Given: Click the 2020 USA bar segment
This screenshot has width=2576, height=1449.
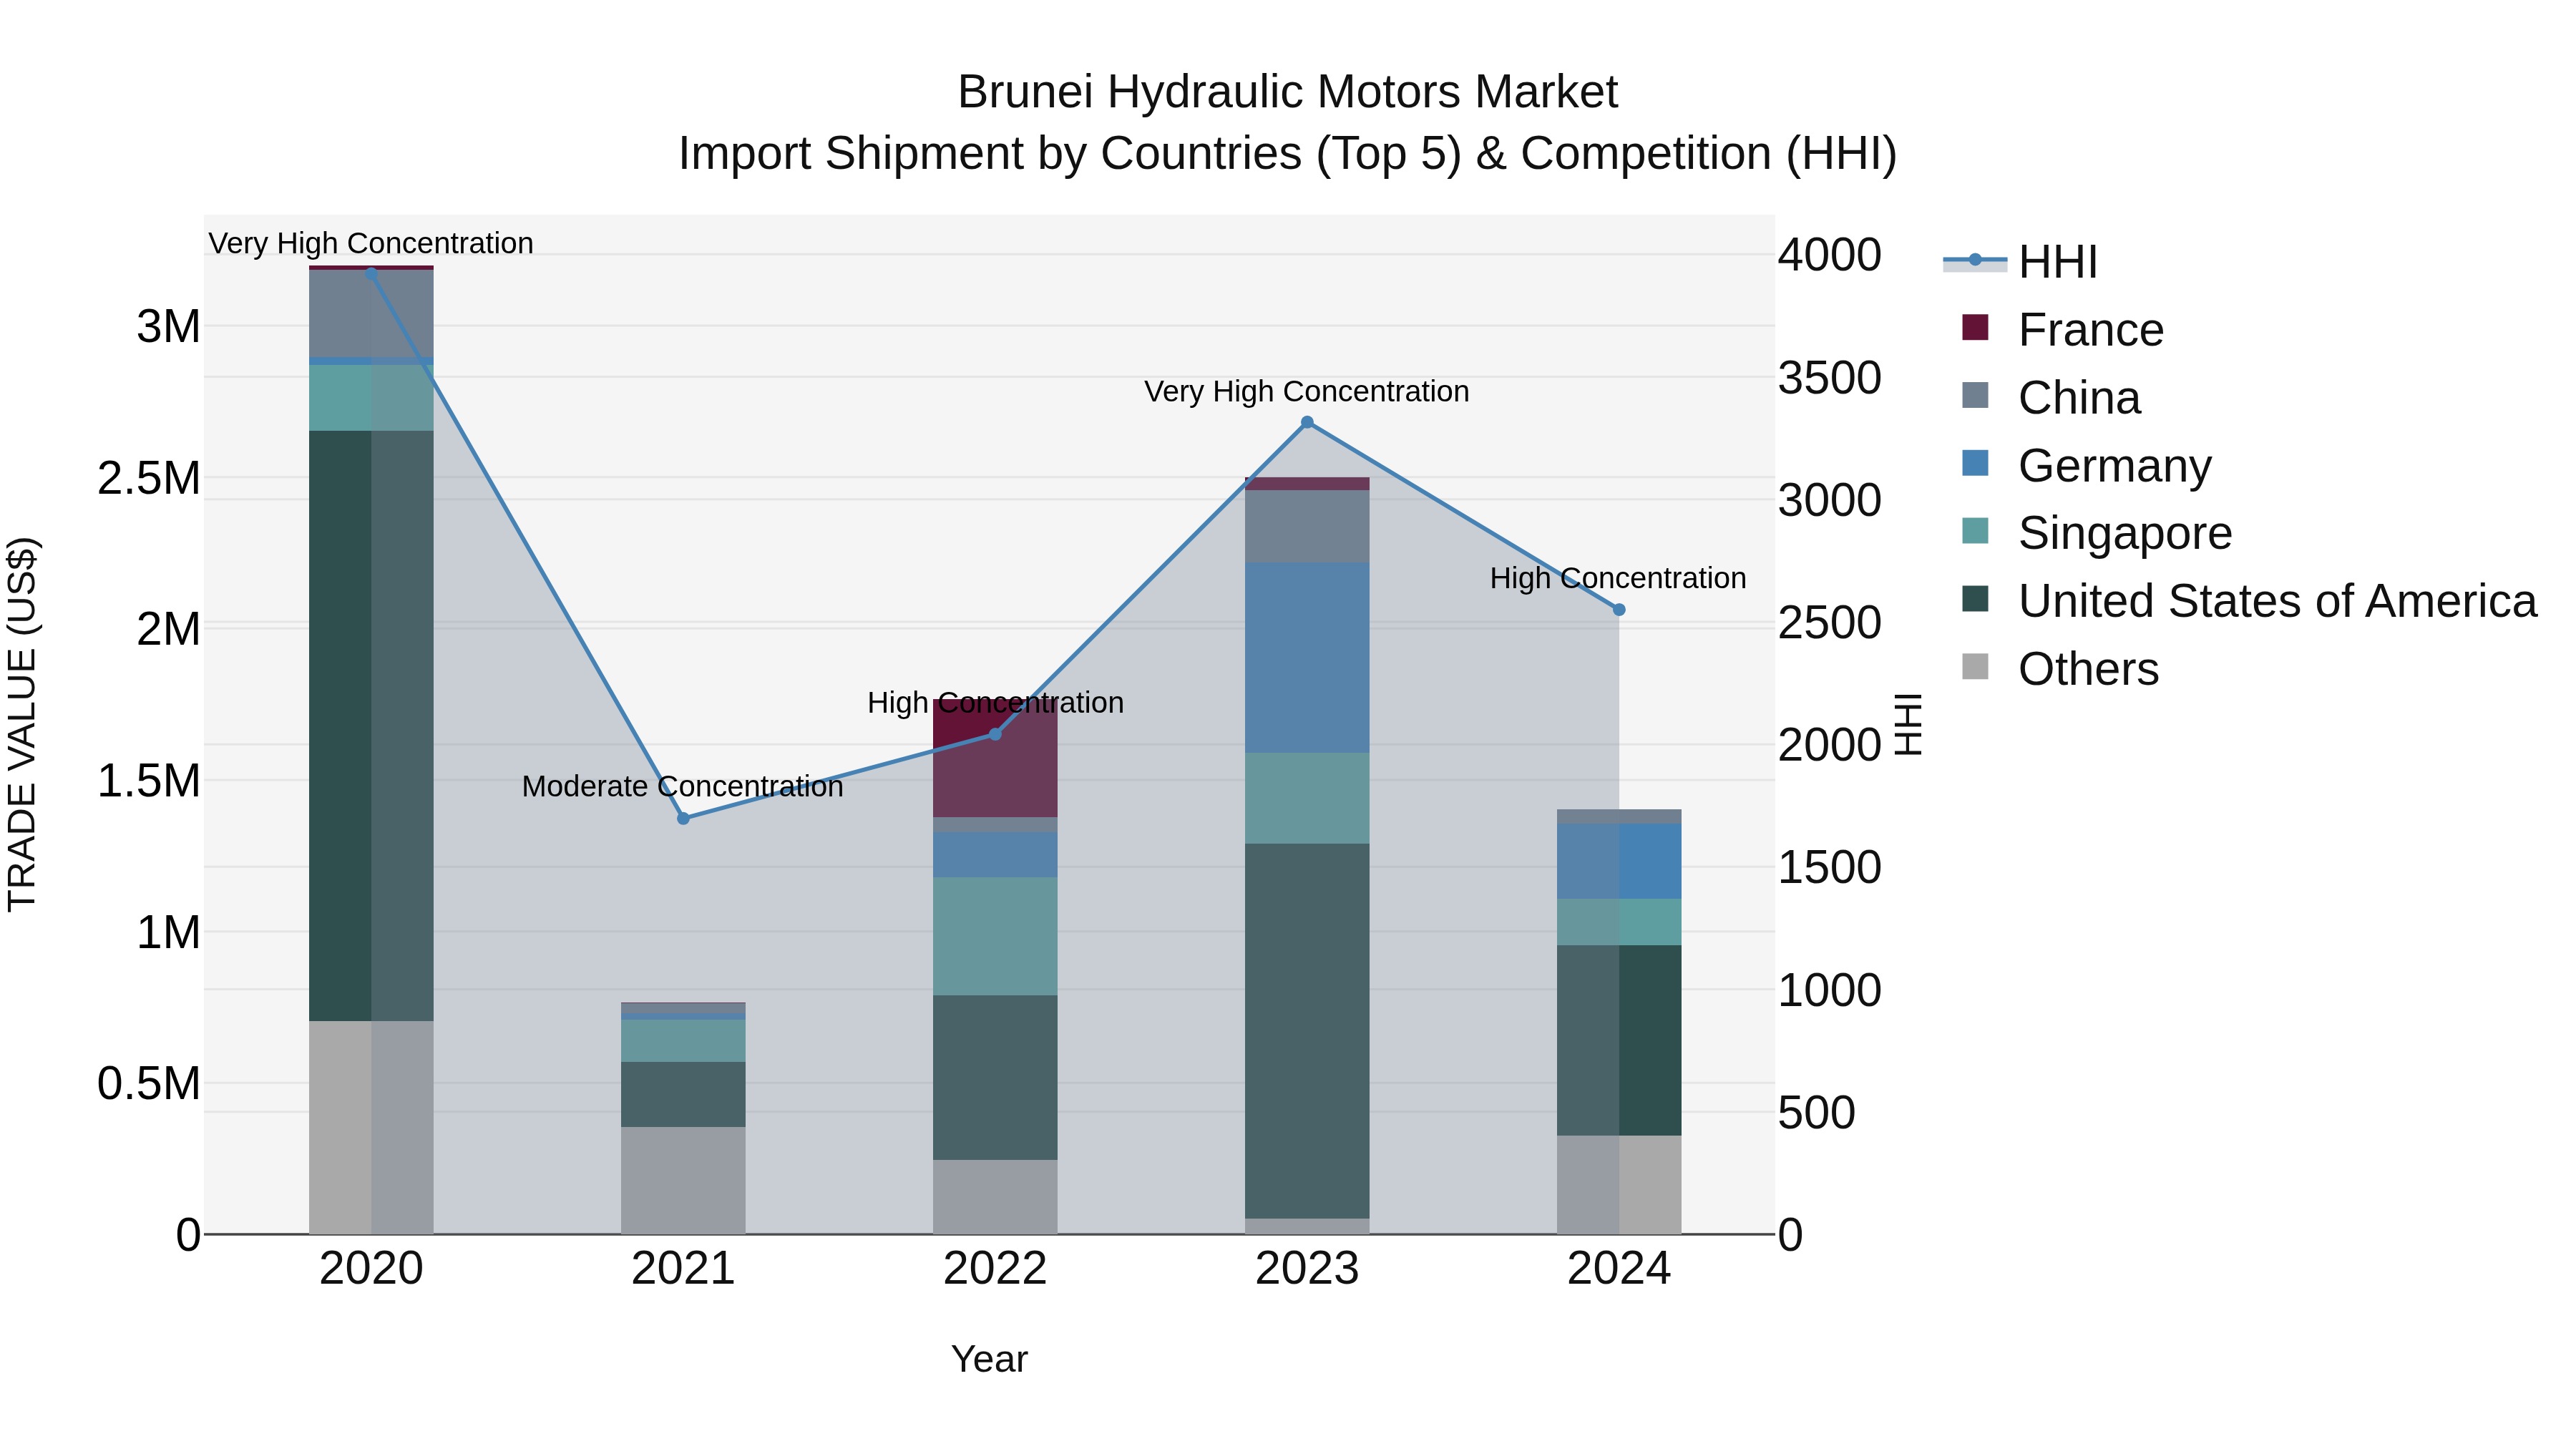Looking at the screenshot, I should [371, 726].
